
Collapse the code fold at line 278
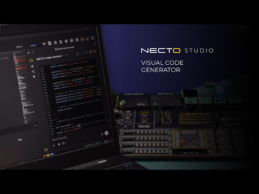click(x=53, y=121)
